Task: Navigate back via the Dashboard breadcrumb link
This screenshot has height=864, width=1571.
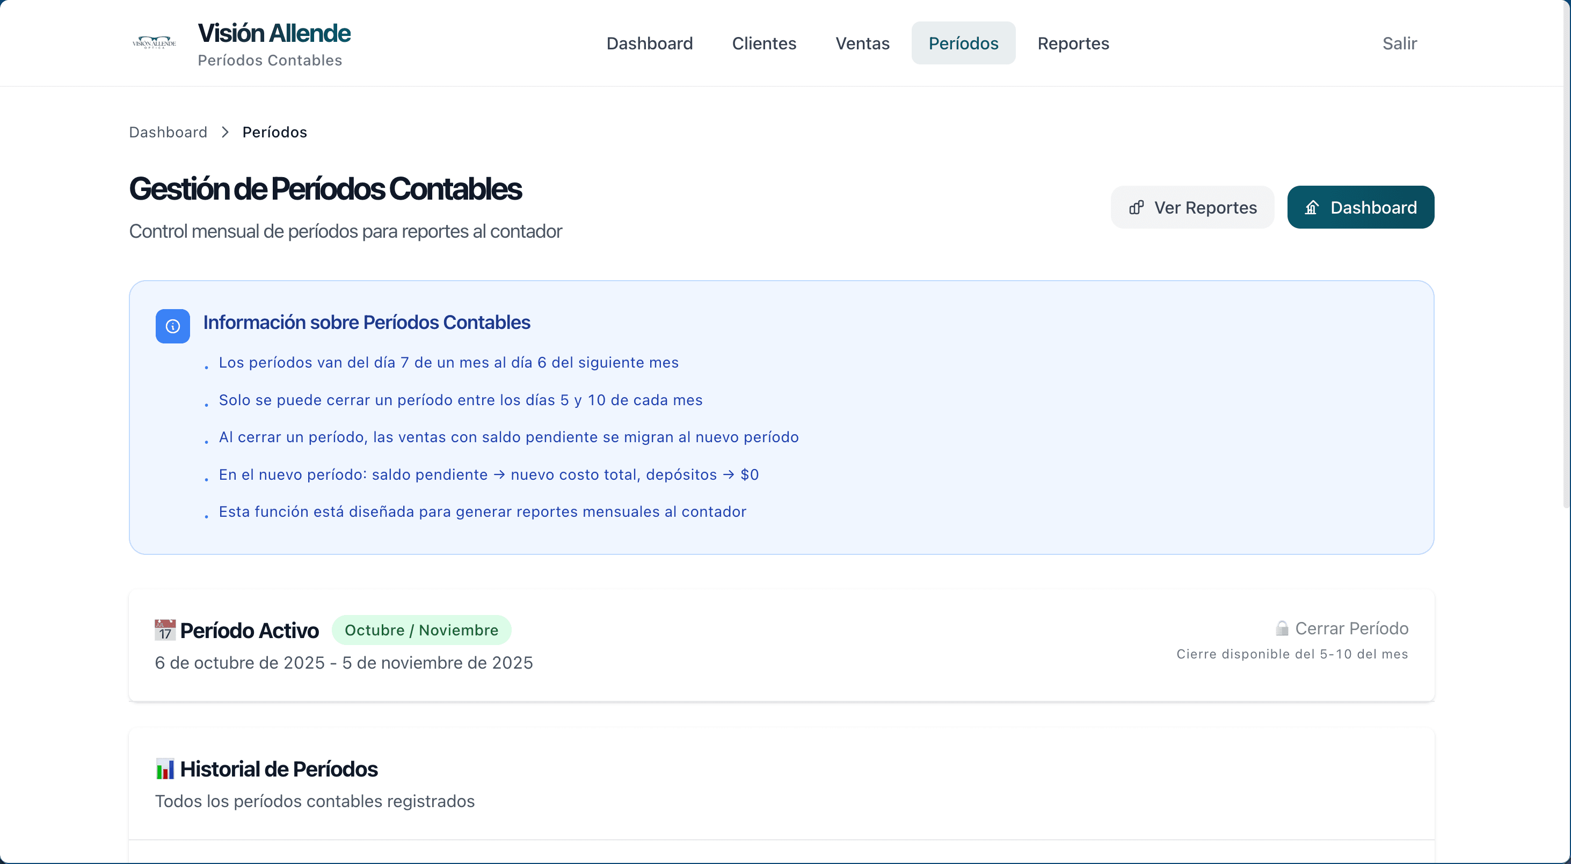Action: [x=168, y=131]
